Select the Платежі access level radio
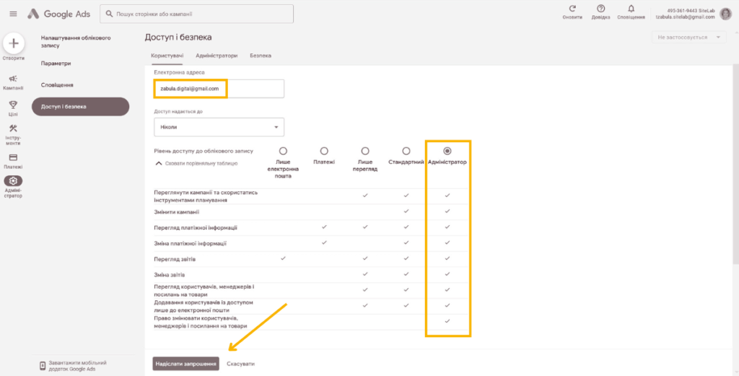Image resolution: width=739 pixels, height=376 pixels. [324, 152]
